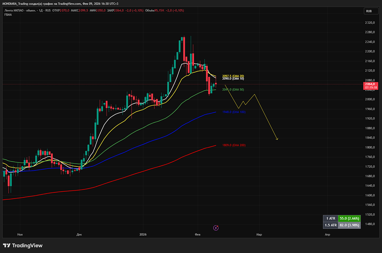Screen dimensions: 382x253
Task: Click the Фев label on time axis
Action: (x=197, y=235)
